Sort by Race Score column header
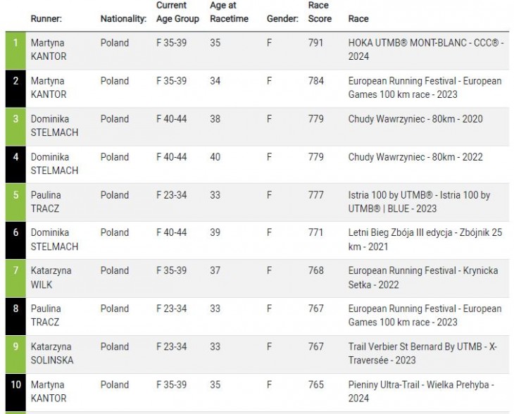 pos(320,12)
